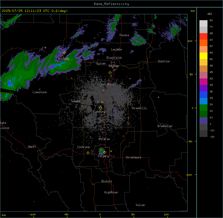This screenshot has height=218, width=223.
Task: Click the Calgary city label
Action: tap(103, 156)
